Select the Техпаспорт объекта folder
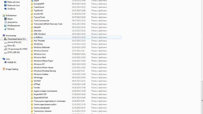The width and height of the screenshot is (203, 114). (43, 111)
